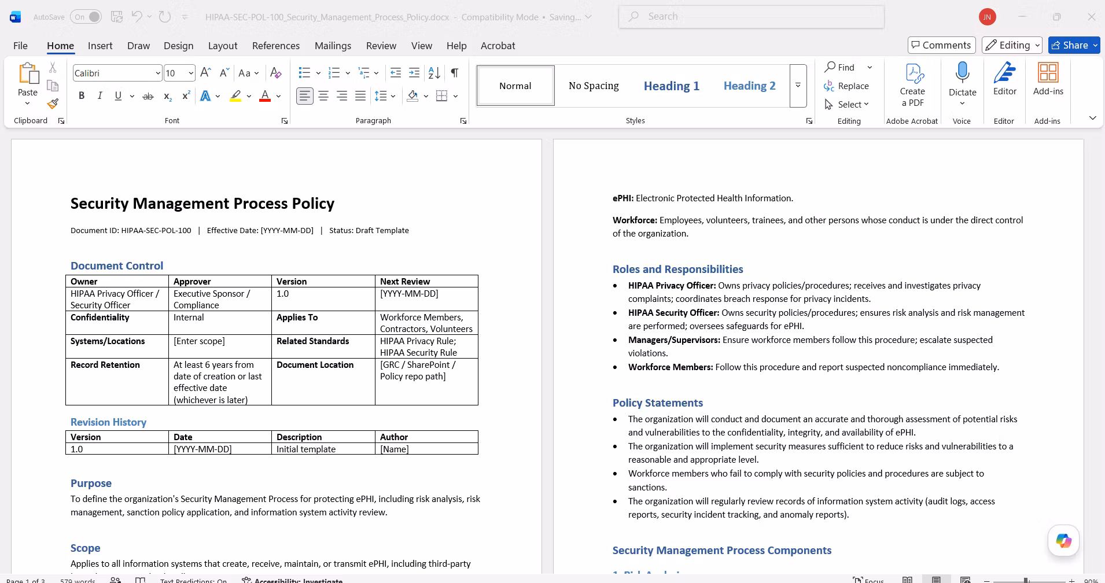Viewport: 1105px width, 583px height.
Task: Apply the text highlight color
Action: click(x=235, y=96)
